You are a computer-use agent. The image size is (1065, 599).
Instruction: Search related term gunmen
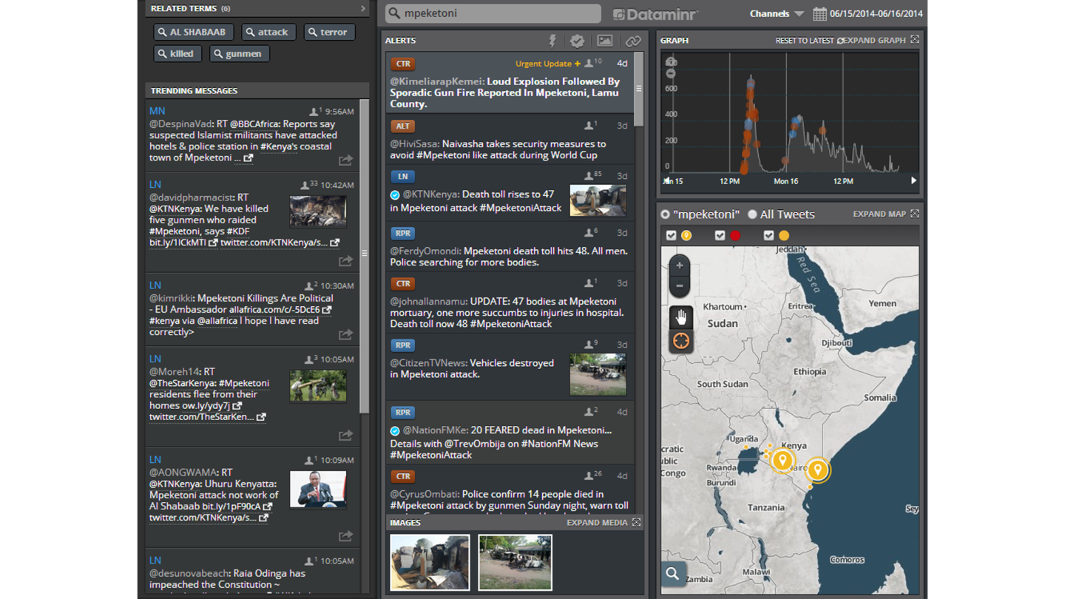pyautogui.click(x=239, y=53)
